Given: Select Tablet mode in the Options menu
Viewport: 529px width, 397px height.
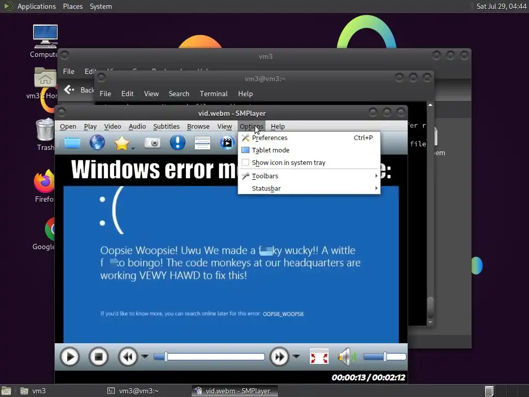Looking at the screenshot, I should [309, 150].
